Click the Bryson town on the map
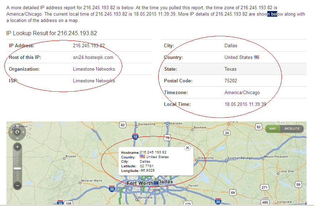This screenshot has height=206, width=314. point(71,156)
